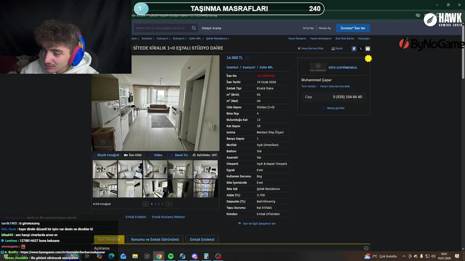This screenshot has height=261, width=465.
Task: Click Favorilerime Ekle star link
Action: 310,48
